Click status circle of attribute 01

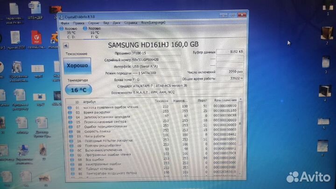(x=70, y=108)
